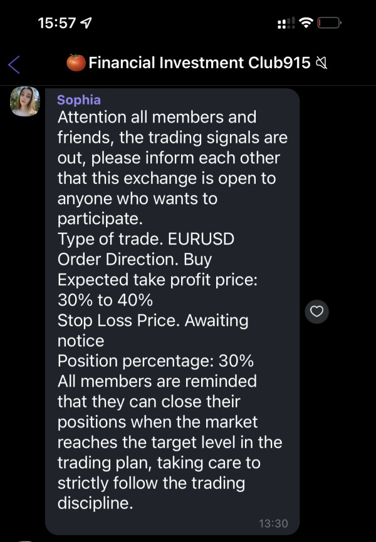
Task: Tap the tomato emoji in the header
Action: pos(75,63)
